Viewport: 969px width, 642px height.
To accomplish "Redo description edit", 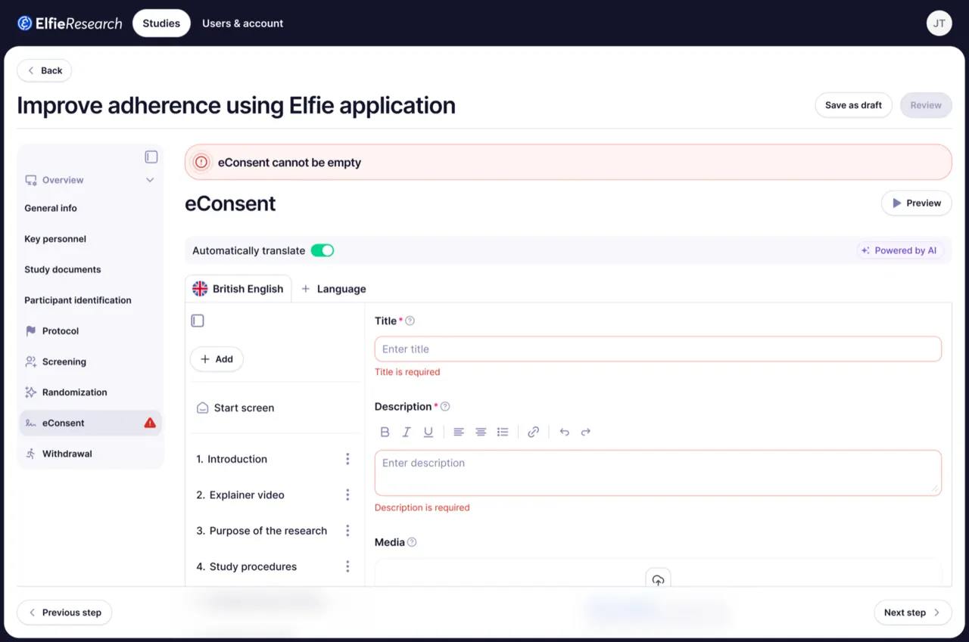I will point(586,432).
